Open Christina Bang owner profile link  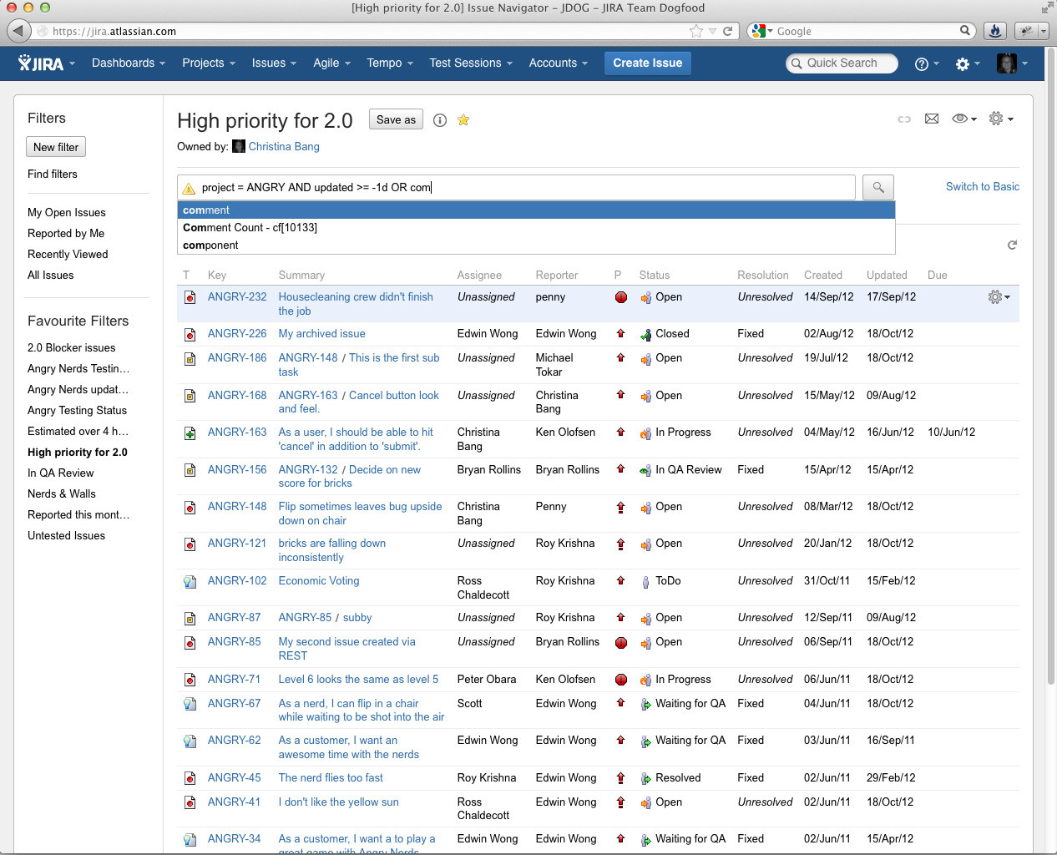[x=284, y=147]
